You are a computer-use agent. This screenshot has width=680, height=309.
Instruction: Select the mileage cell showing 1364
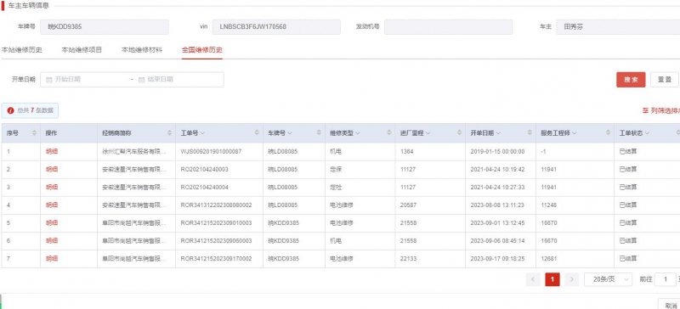coord(430,151)
